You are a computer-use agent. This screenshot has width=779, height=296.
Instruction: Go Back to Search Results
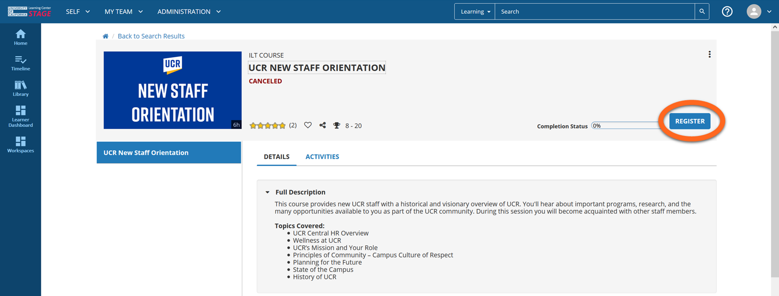pyautogui.click(x=151, y=36)
